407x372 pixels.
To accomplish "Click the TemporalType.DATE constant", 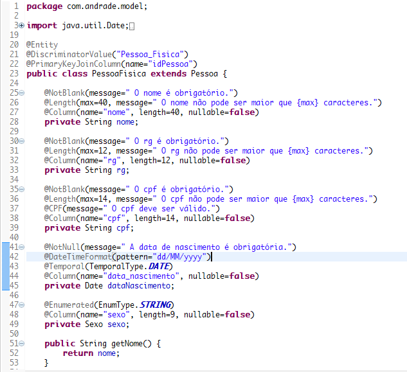I will 131,267.
